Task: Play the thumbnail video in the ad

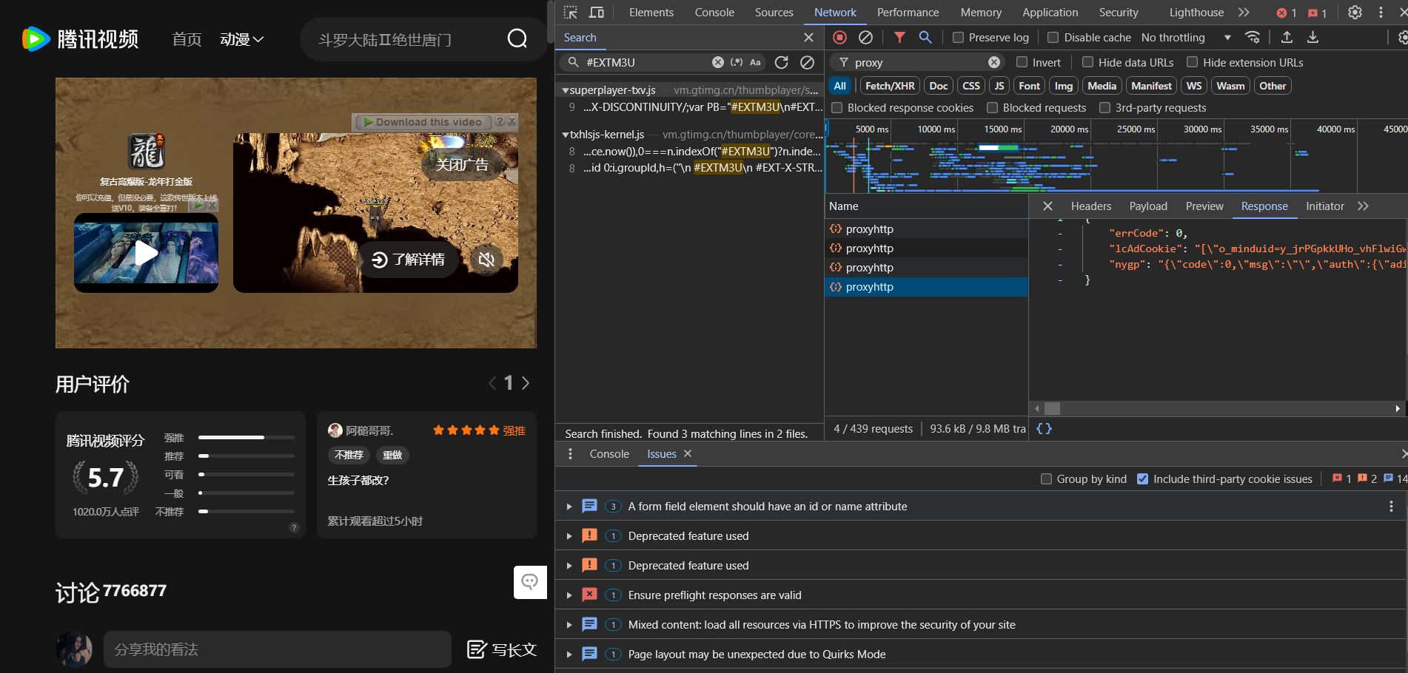Action: [x=146, y=253]
